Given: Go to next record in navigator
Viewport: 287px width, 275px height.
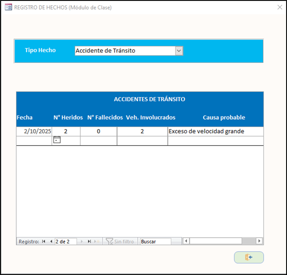Looking at the screenshot, I should 82,241.
